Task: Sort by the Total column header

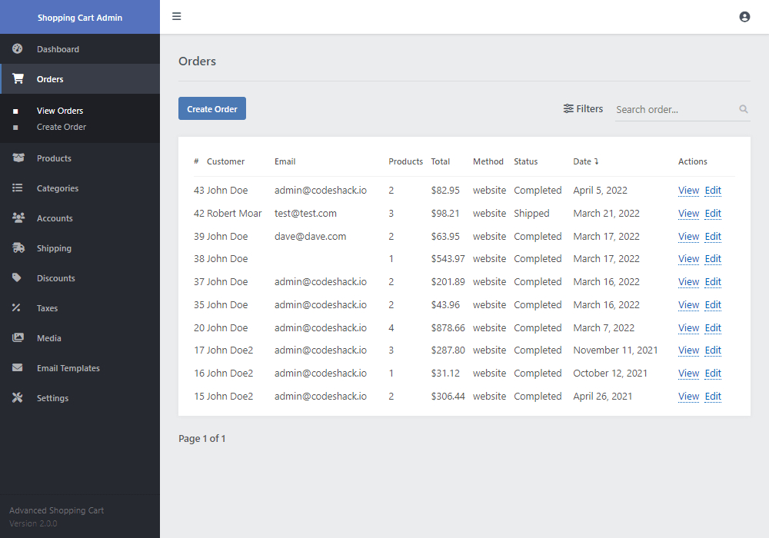Action: pos(441,161)
